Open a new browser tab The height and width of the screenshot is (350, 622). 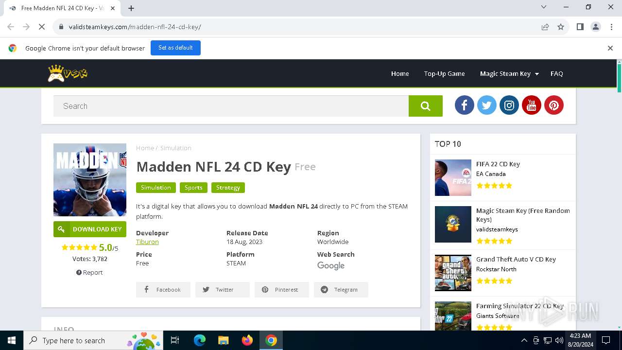(131, 8)
